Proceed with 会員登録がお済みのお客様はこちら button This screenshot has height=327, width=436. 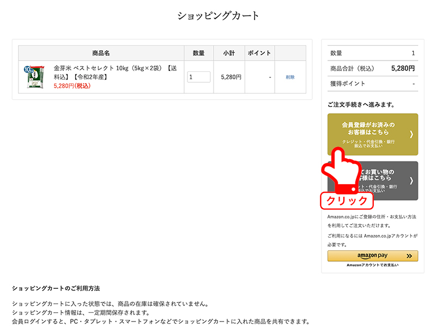tap(368, 129)
